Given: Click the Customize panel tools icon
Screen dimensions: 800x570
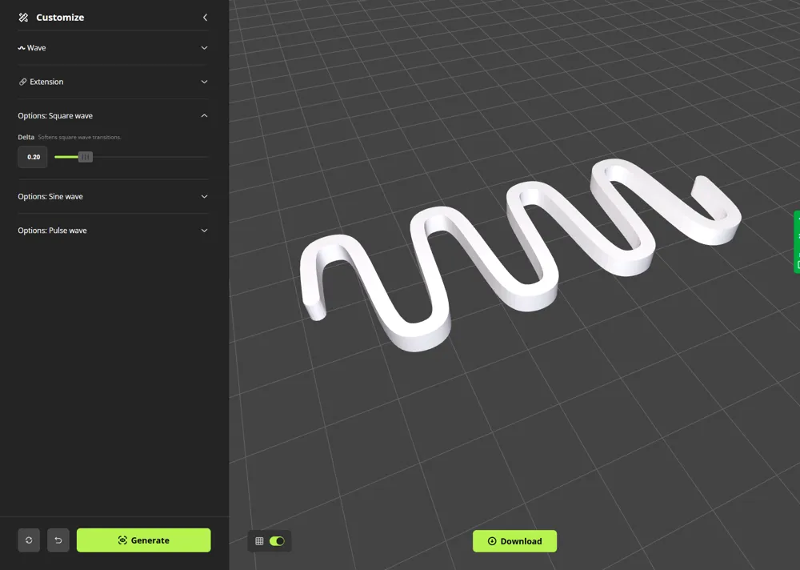Looking at the screenshot, I should 22,17.
